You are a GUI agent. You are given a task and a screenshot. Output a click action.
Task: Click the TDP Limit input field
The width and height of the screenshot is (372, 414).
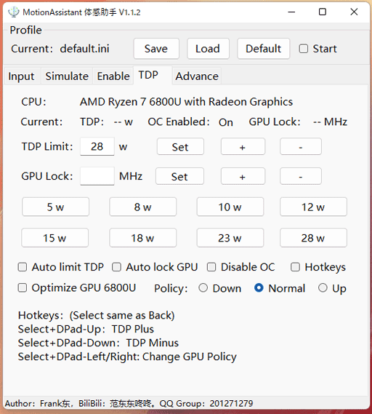[x=97, y=146]
